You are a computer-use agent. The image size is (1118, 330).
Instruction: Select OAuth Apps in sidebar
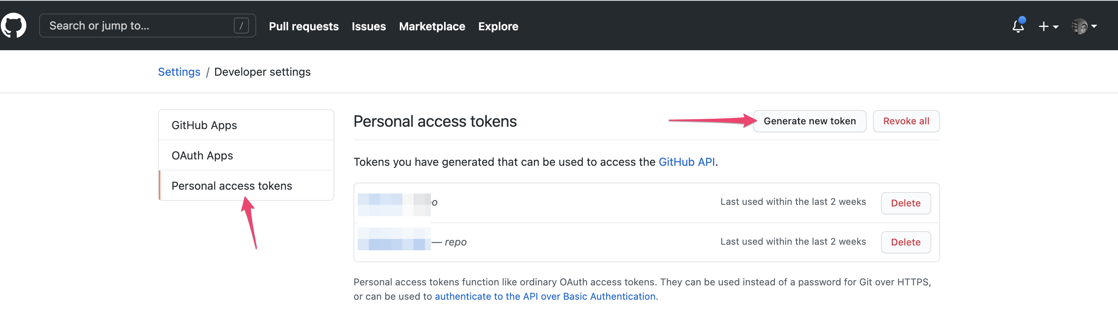[x=247, y=156]
